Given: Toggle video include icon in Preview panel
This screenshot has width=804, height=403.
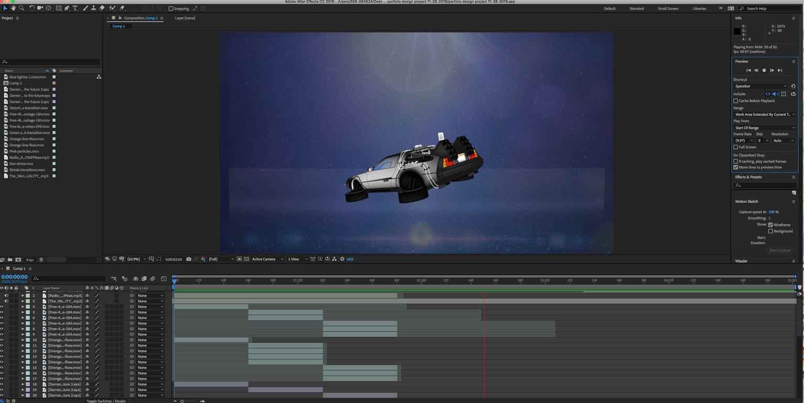Looking at the screenshot, I should 768,94.
